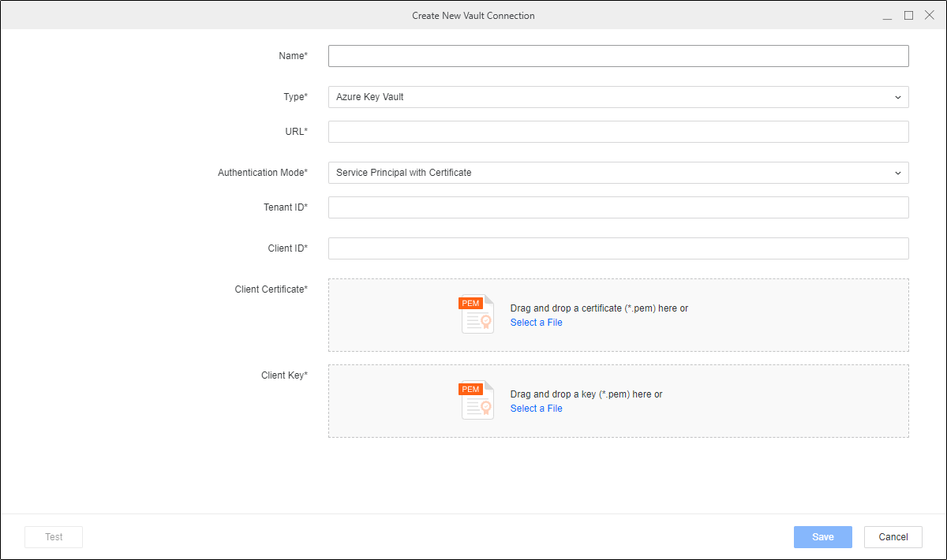Click the PEM icon in Client Key area
The height and width of the screenshot is (560, 947).
477,400
